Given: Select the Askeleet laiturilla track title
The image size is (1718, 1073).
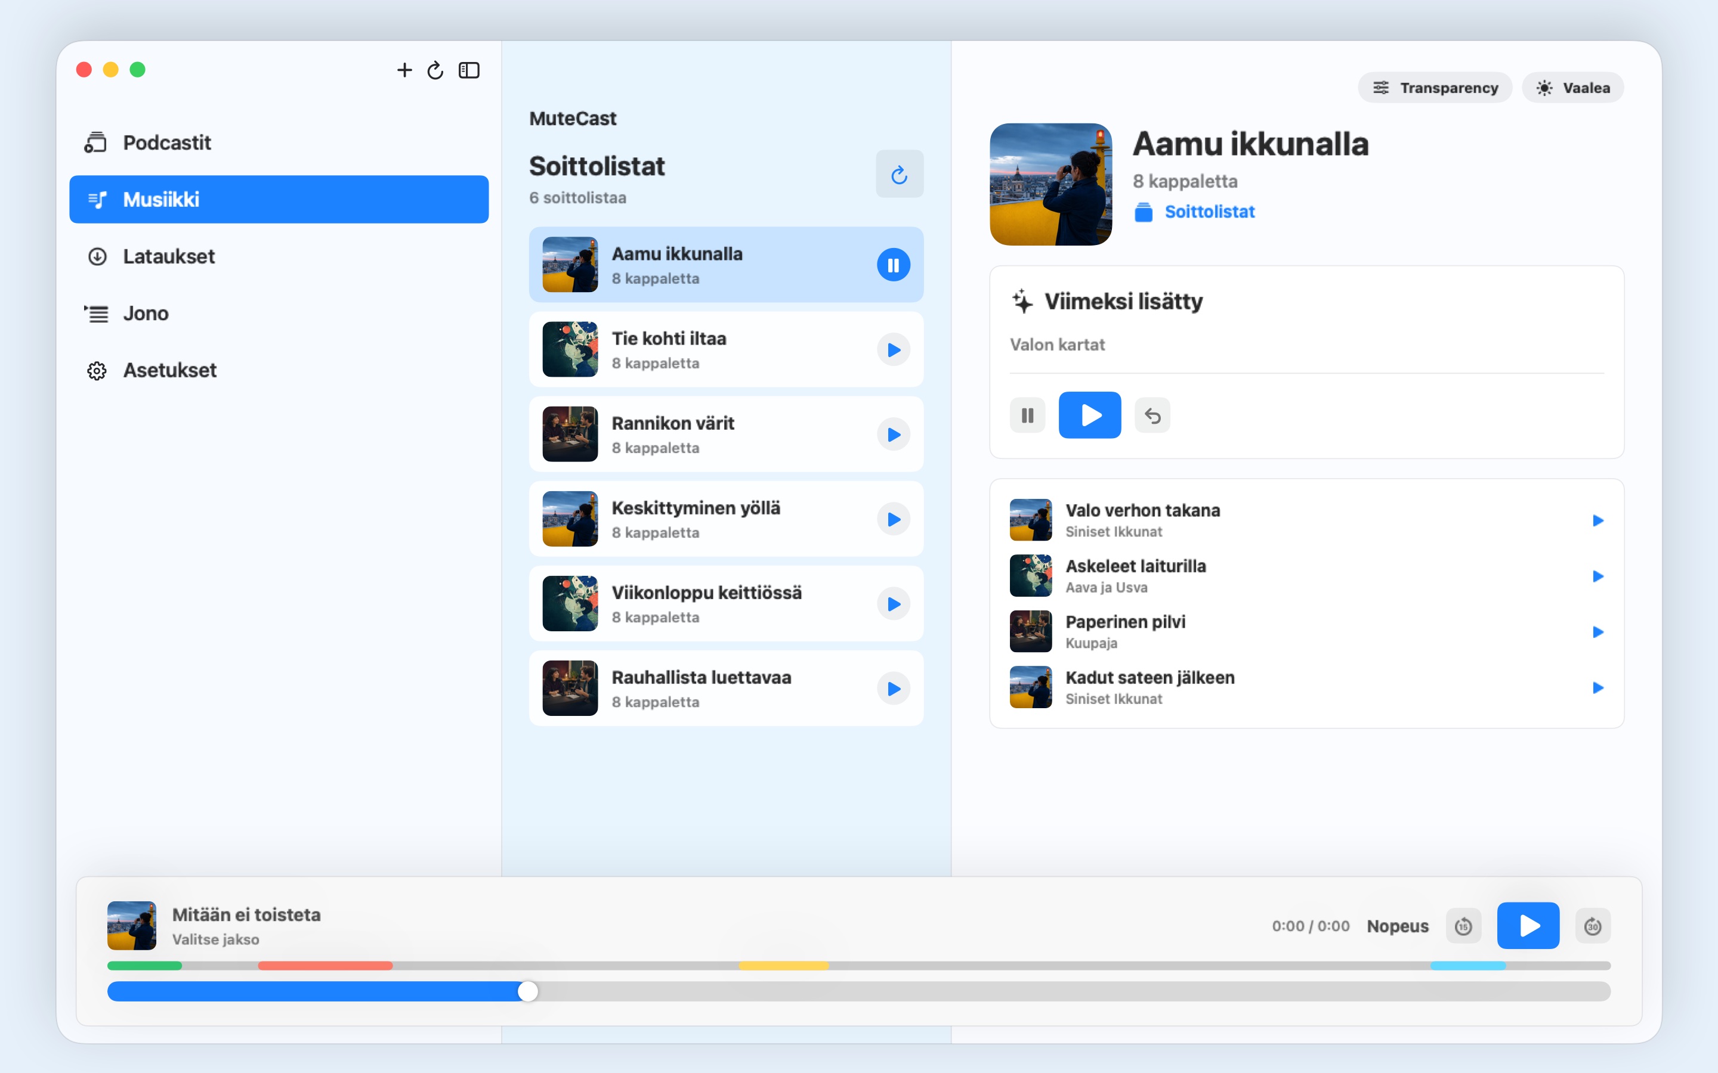Looking at the screenshot, I should tap(1135, 566).
